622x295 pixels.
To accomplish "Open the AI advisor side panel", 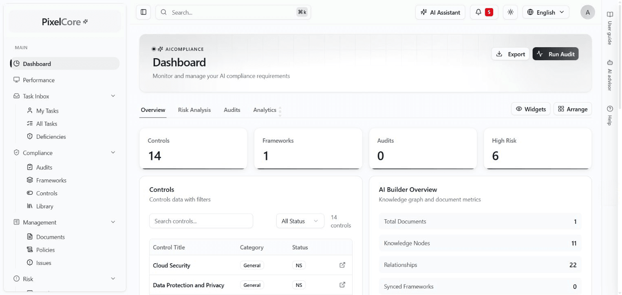I will click(610, 75).
